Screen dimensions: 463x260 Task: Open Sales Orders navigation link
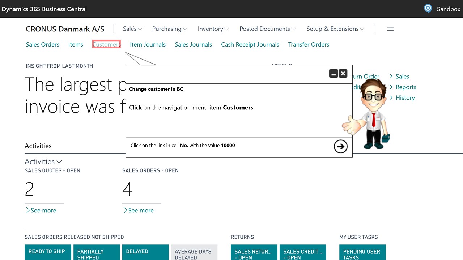[x=42, y=44]
